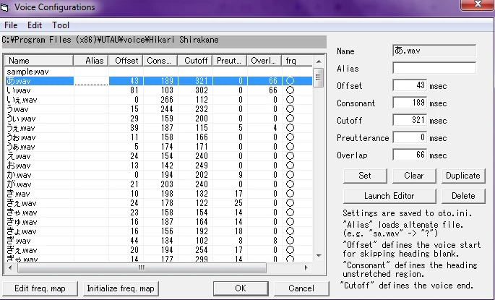Select the ぎぇ.wav row
The width and height of the screenshot is (495, 300).
coord(159,250)
